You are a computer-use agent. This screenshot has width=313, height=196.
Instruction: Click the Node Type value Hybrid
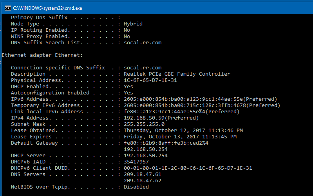point(133,24)
